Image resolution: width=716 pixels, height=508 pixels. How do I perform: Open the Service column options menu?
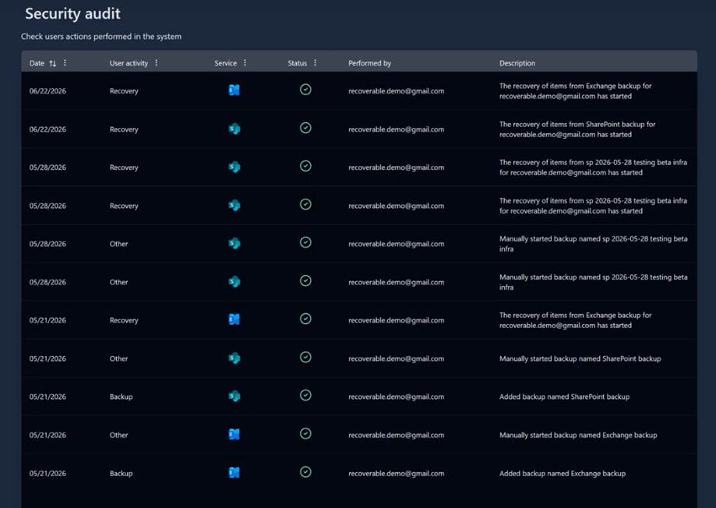pyautogui.click(x=245, y=63)
